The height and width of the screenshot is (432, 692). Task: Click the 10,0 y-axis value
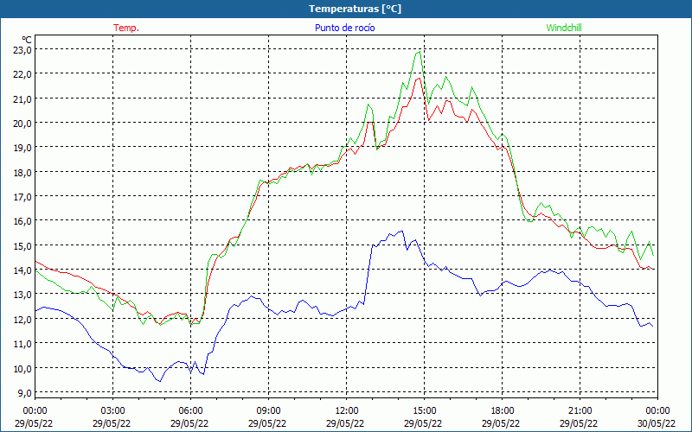pos(22,369)
